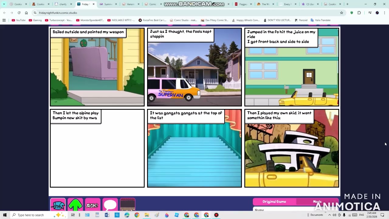
Task: Select the green up-arrow category icon
Action: (x=75, y=205)
